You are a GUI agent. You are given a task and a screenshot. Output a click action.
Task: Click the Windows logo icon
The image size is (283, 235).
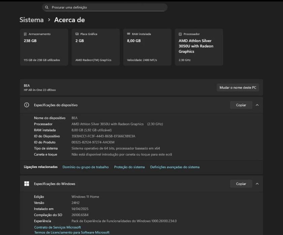[x=27, y=184]
